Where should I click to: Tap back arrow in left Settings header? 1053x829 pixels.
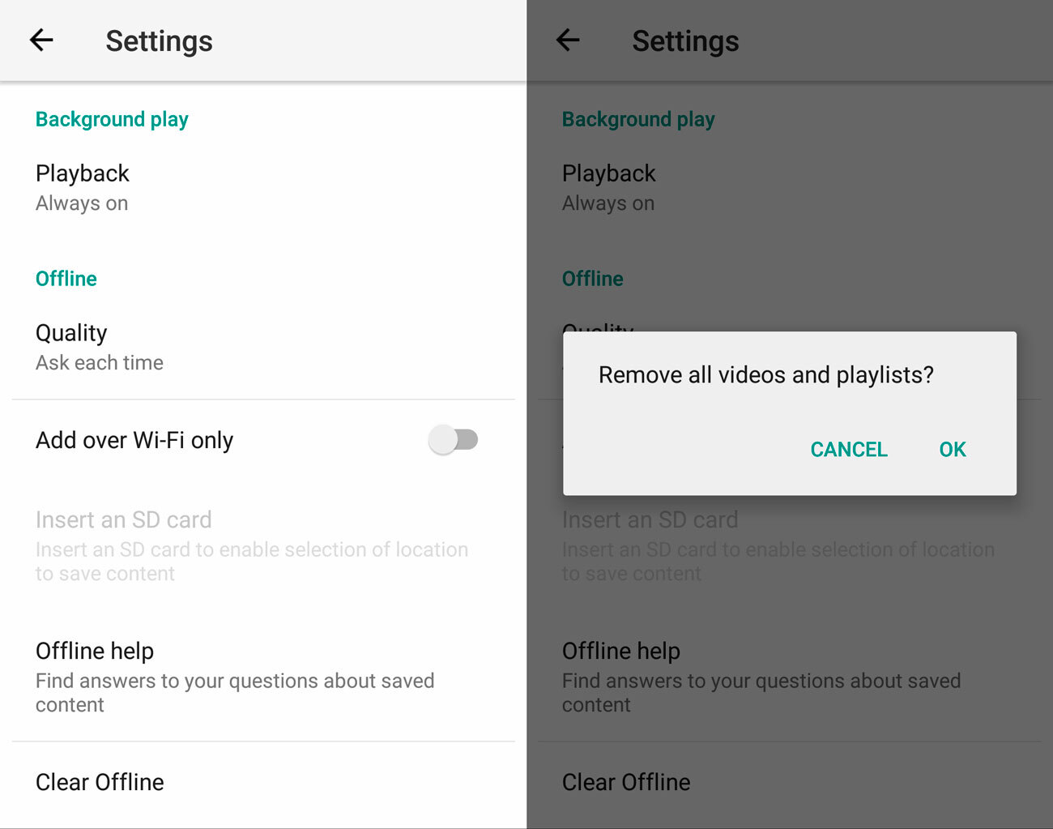click(x=41, y=40)
